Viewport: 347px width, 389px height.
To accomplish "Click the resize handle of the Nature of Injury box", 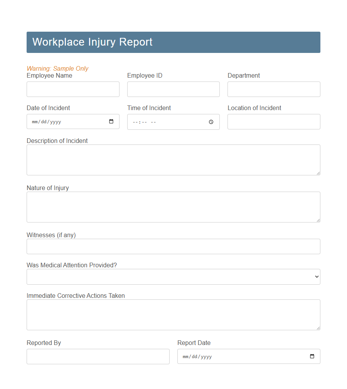I will pyautogui.click(x=318, y=220).
